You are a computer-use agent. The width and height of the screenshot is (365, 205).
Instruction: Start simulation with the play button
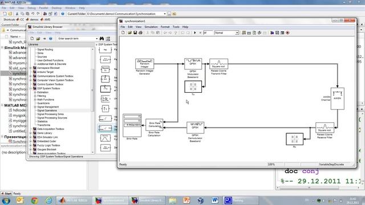(195, 33)
